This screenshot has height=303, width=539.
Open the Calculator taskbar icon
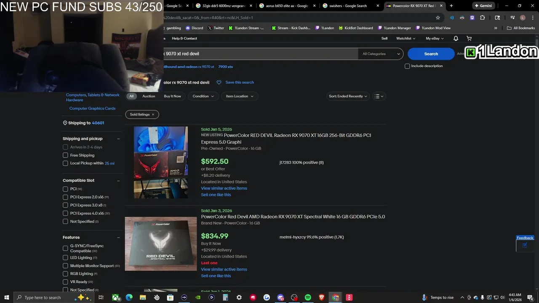click(225, 298)
